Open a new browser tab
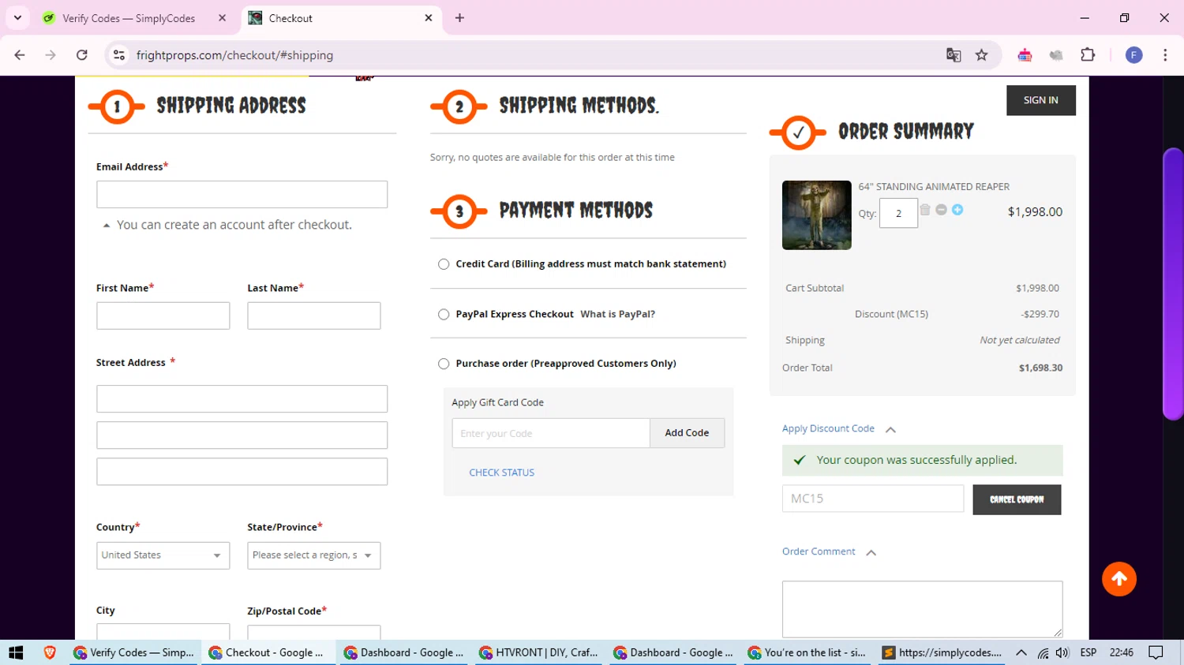Screen dimensions: 1184x665 [459, 18]
